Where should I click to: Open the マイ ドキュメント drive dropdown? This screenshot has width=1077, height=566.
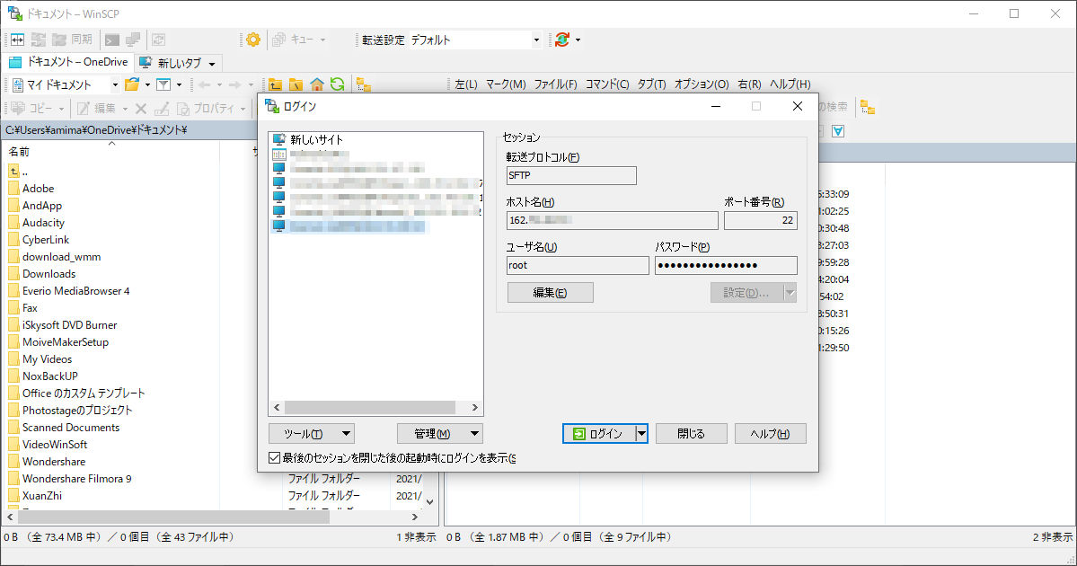[115, 84]
